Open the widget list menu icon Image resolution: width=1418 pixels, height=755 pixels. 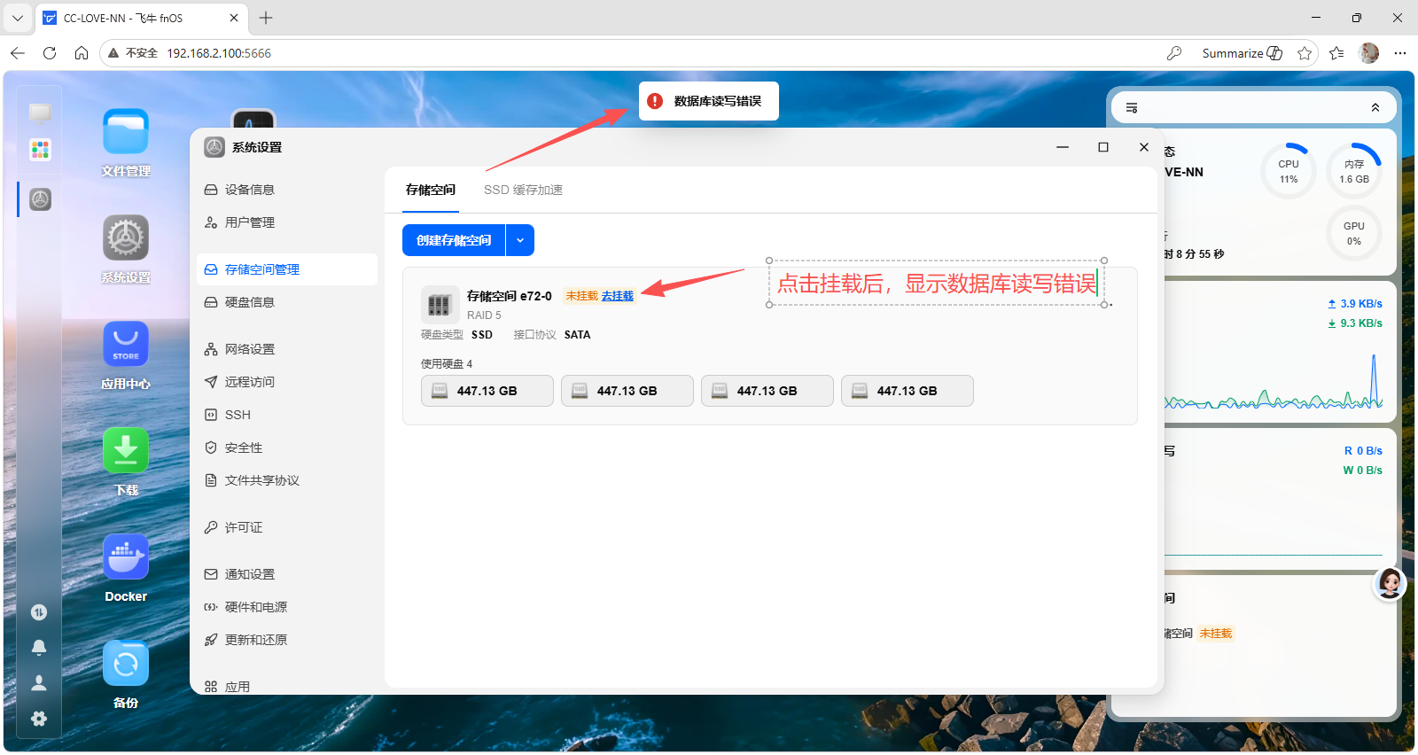coord(1132,108)
